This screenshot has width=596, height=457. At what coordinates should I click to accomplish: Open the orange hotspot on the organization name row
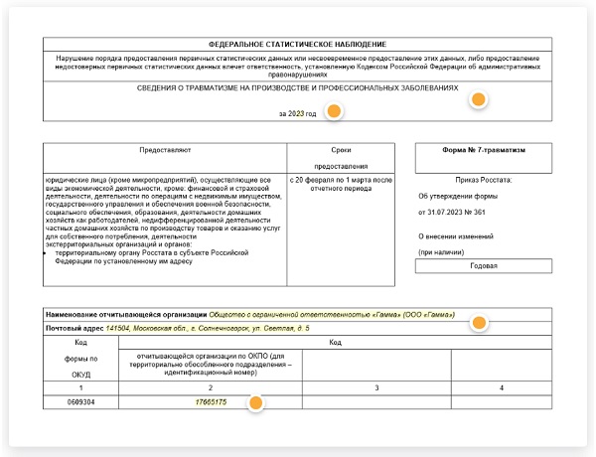point(478,323)
